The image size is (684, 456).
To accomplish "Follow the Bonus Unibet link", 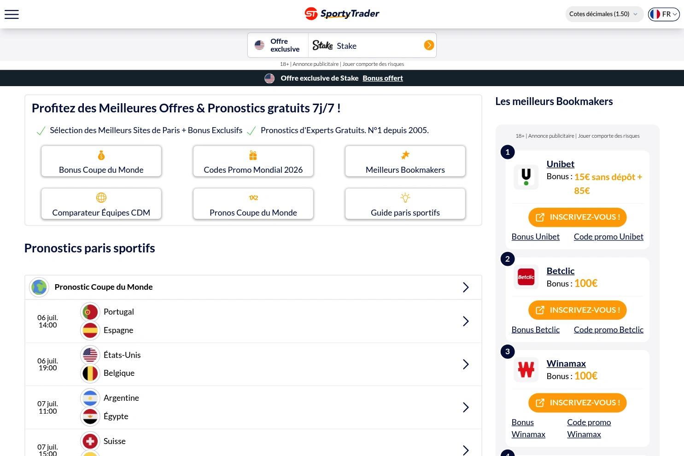I will pyautogui.click(x=536, y=237).
